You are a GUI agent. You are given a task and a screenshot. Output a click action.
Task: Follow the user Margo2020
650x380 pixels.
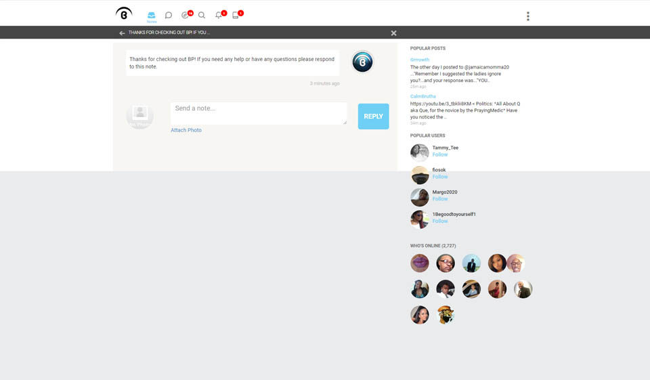click(x=440, y=199)
